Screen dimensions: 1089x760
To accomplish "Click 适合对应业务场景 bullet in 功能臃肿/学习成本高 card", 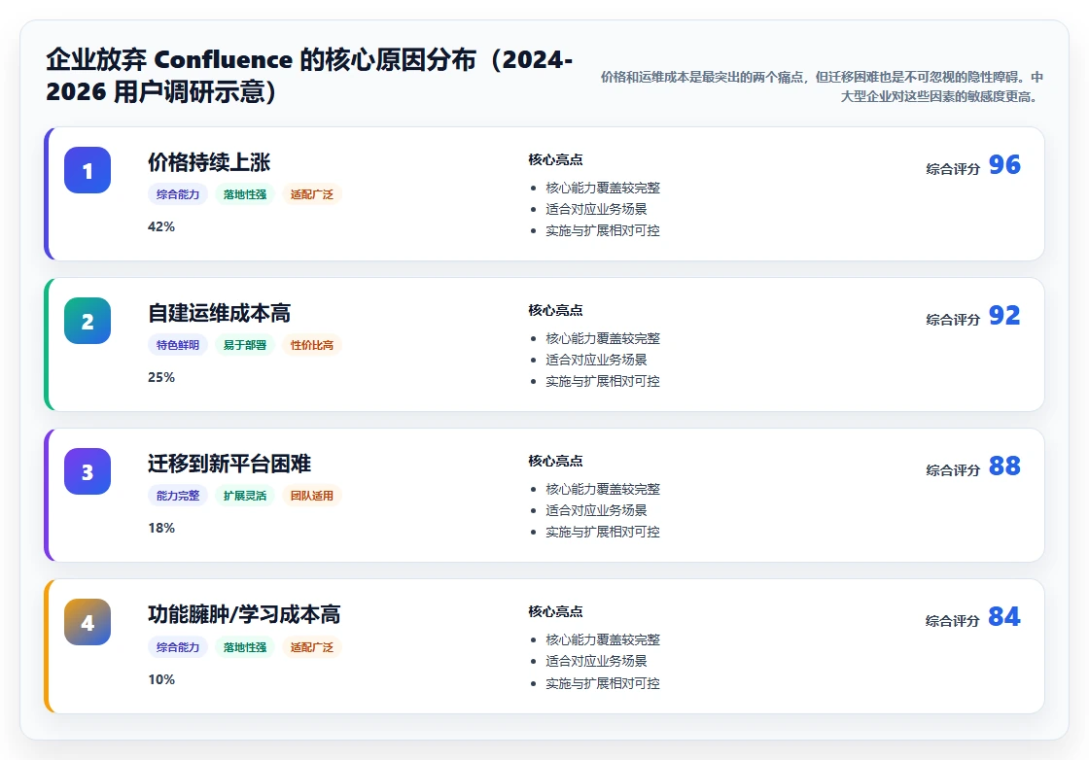I will pos(596,661).
